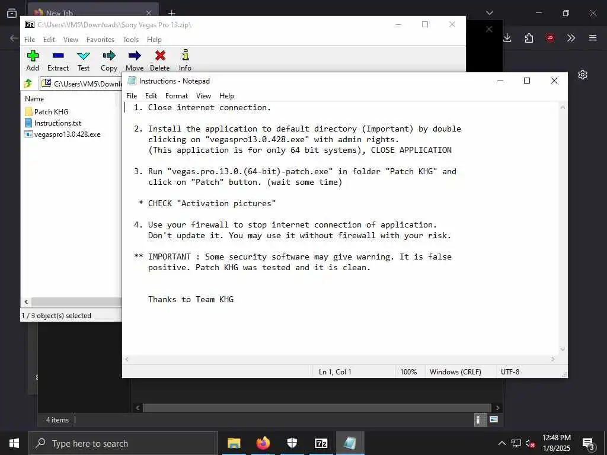The height and width of the screenshot is (455, 607).
Task: Click Notepad vertical scrollbar up arrow
Action: coord(563,107)
